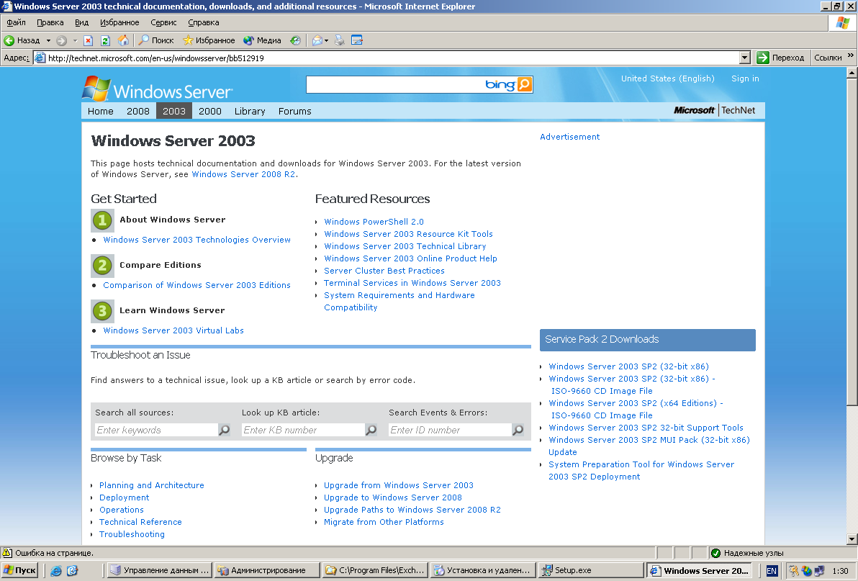Viewport: 858px width, 581px height.
Task: Open Windows Server 2008 R2 link
Action: [243, 174]
